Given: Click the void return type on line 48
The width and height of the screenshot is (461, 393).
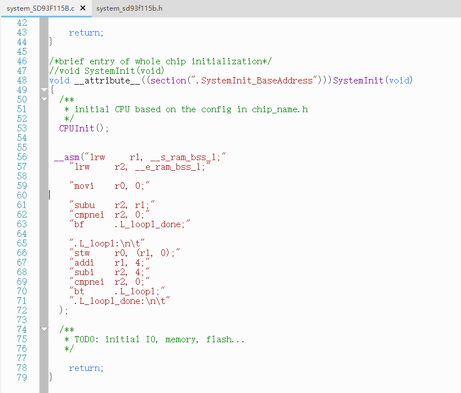Looking at the screenshot, I should [x=59, y=80].
